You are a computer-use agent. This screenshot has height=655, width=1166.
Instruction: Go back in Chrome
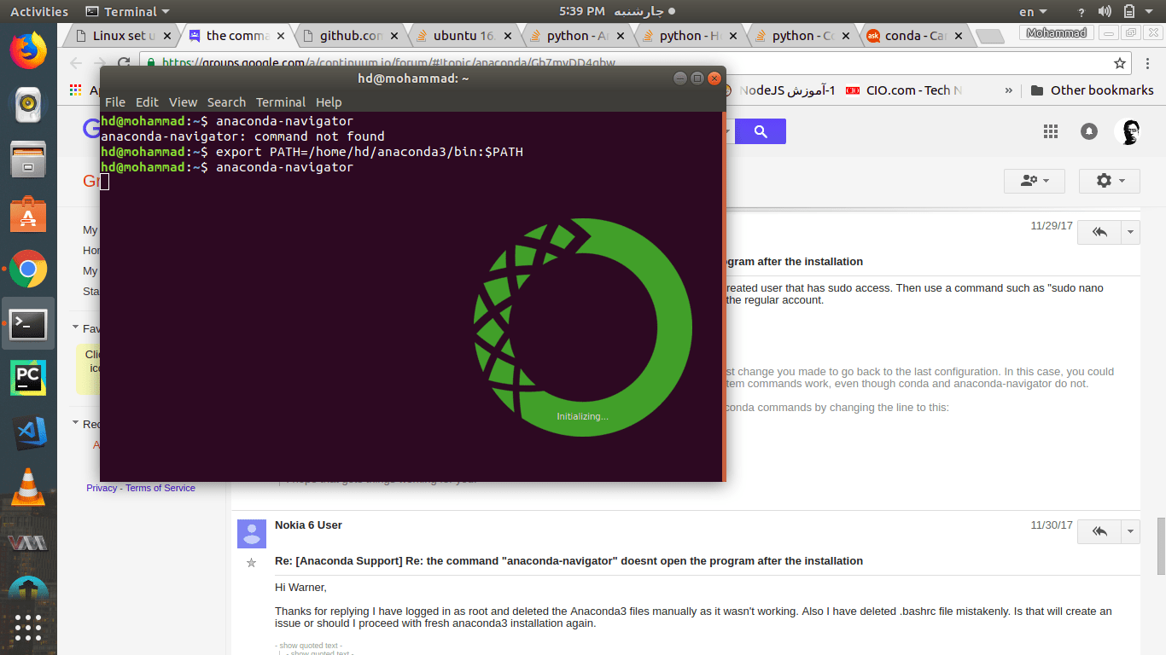76,63
